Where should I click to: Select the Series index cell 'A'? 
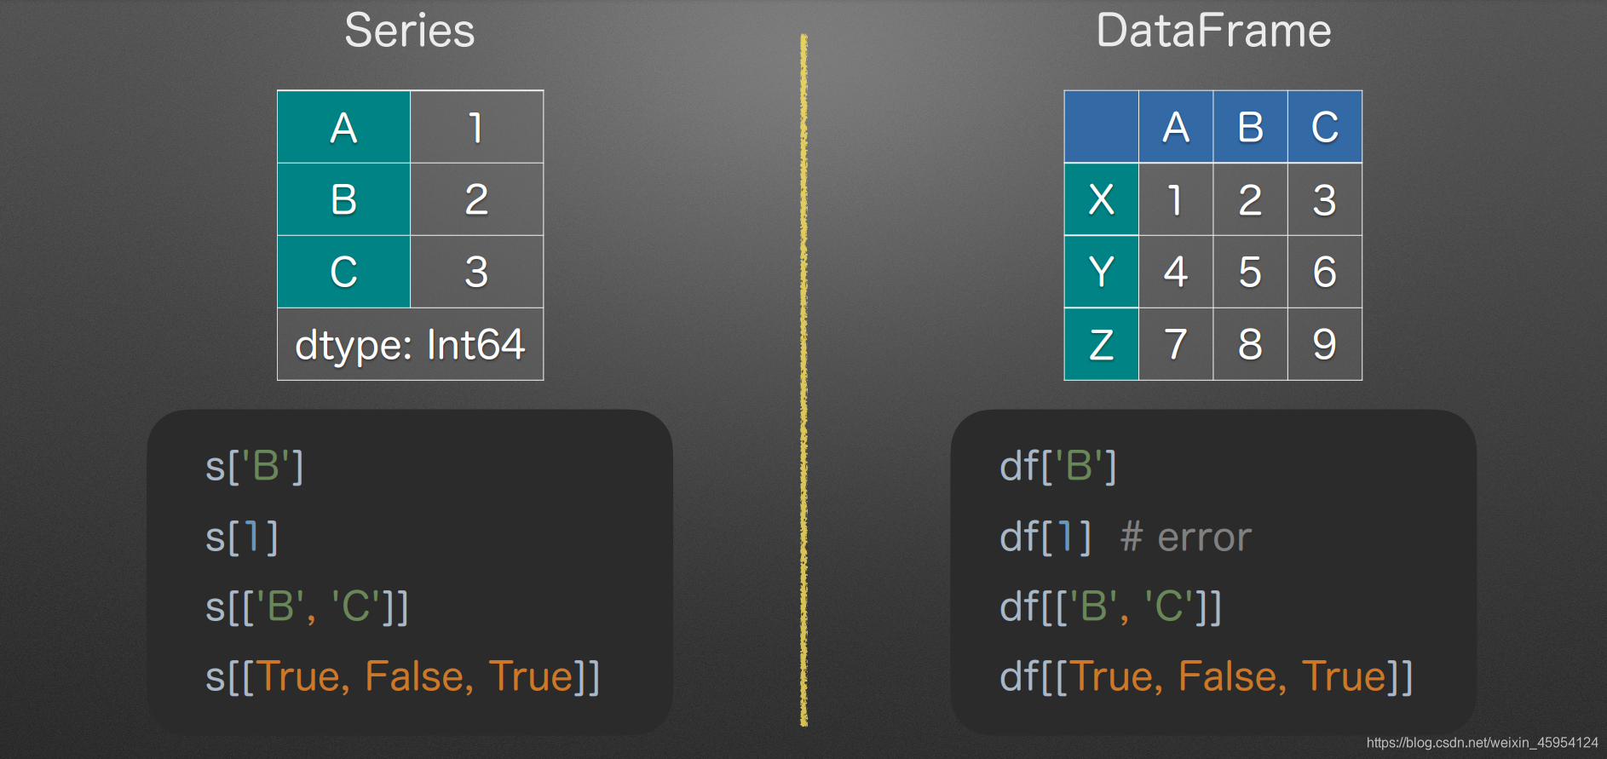344,127
